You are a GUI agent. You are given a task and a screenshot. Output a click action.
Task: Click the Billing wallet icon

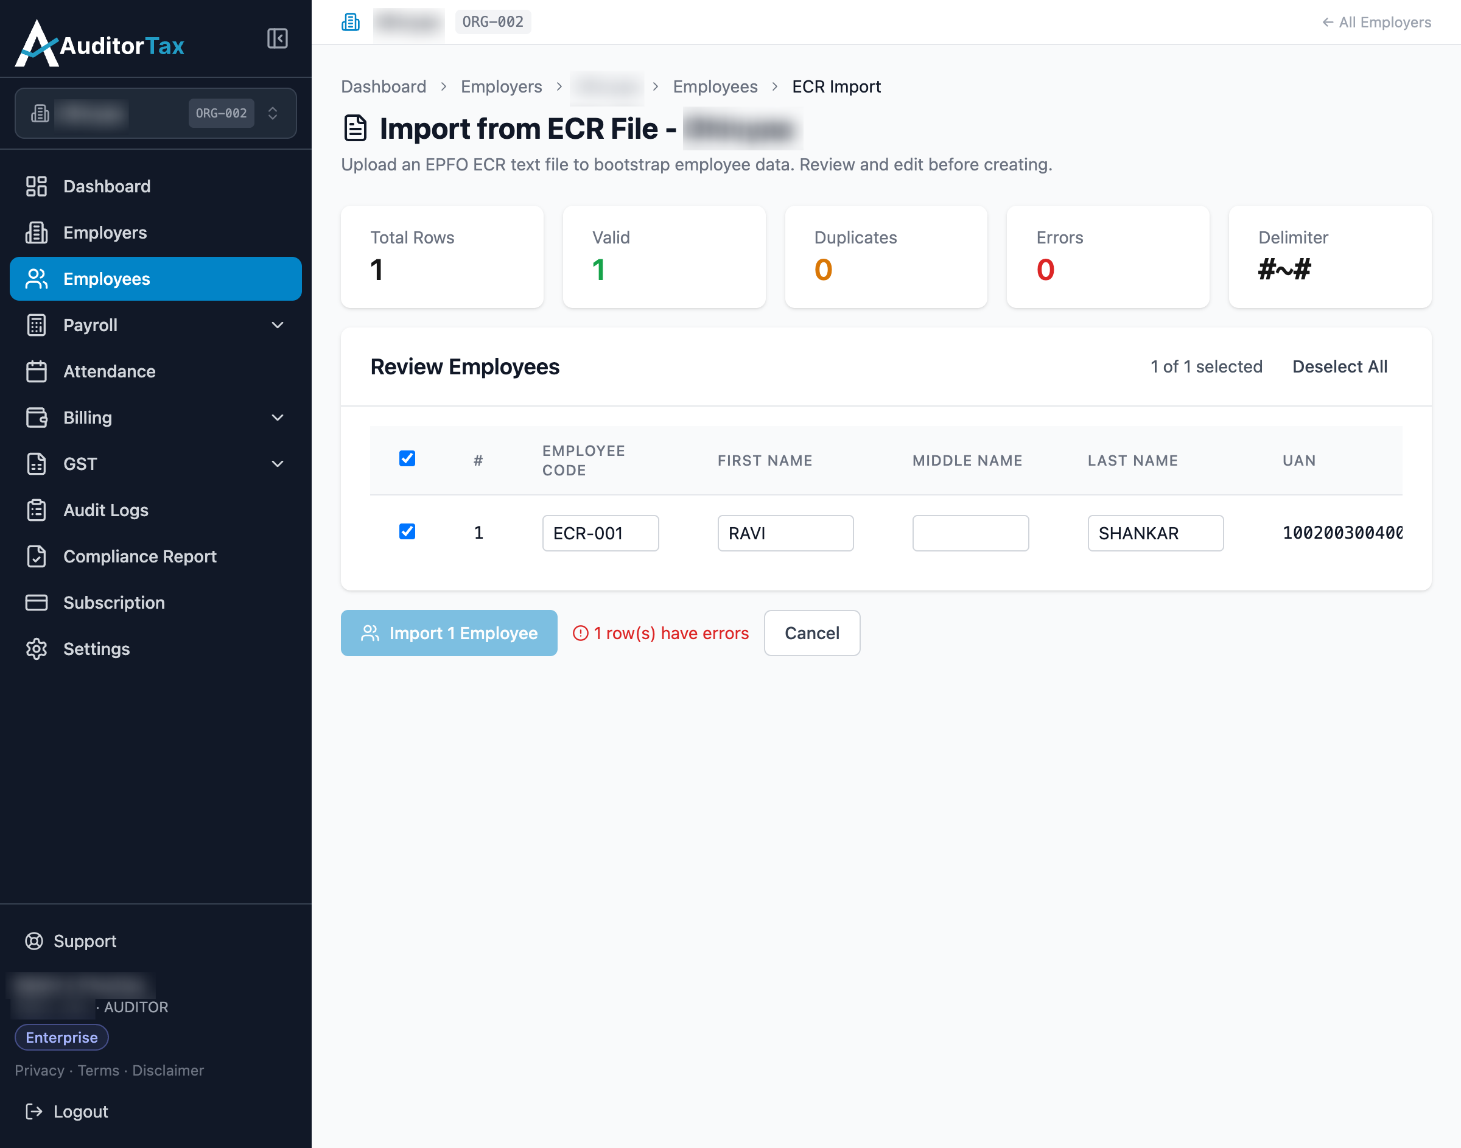coord(37,418)
